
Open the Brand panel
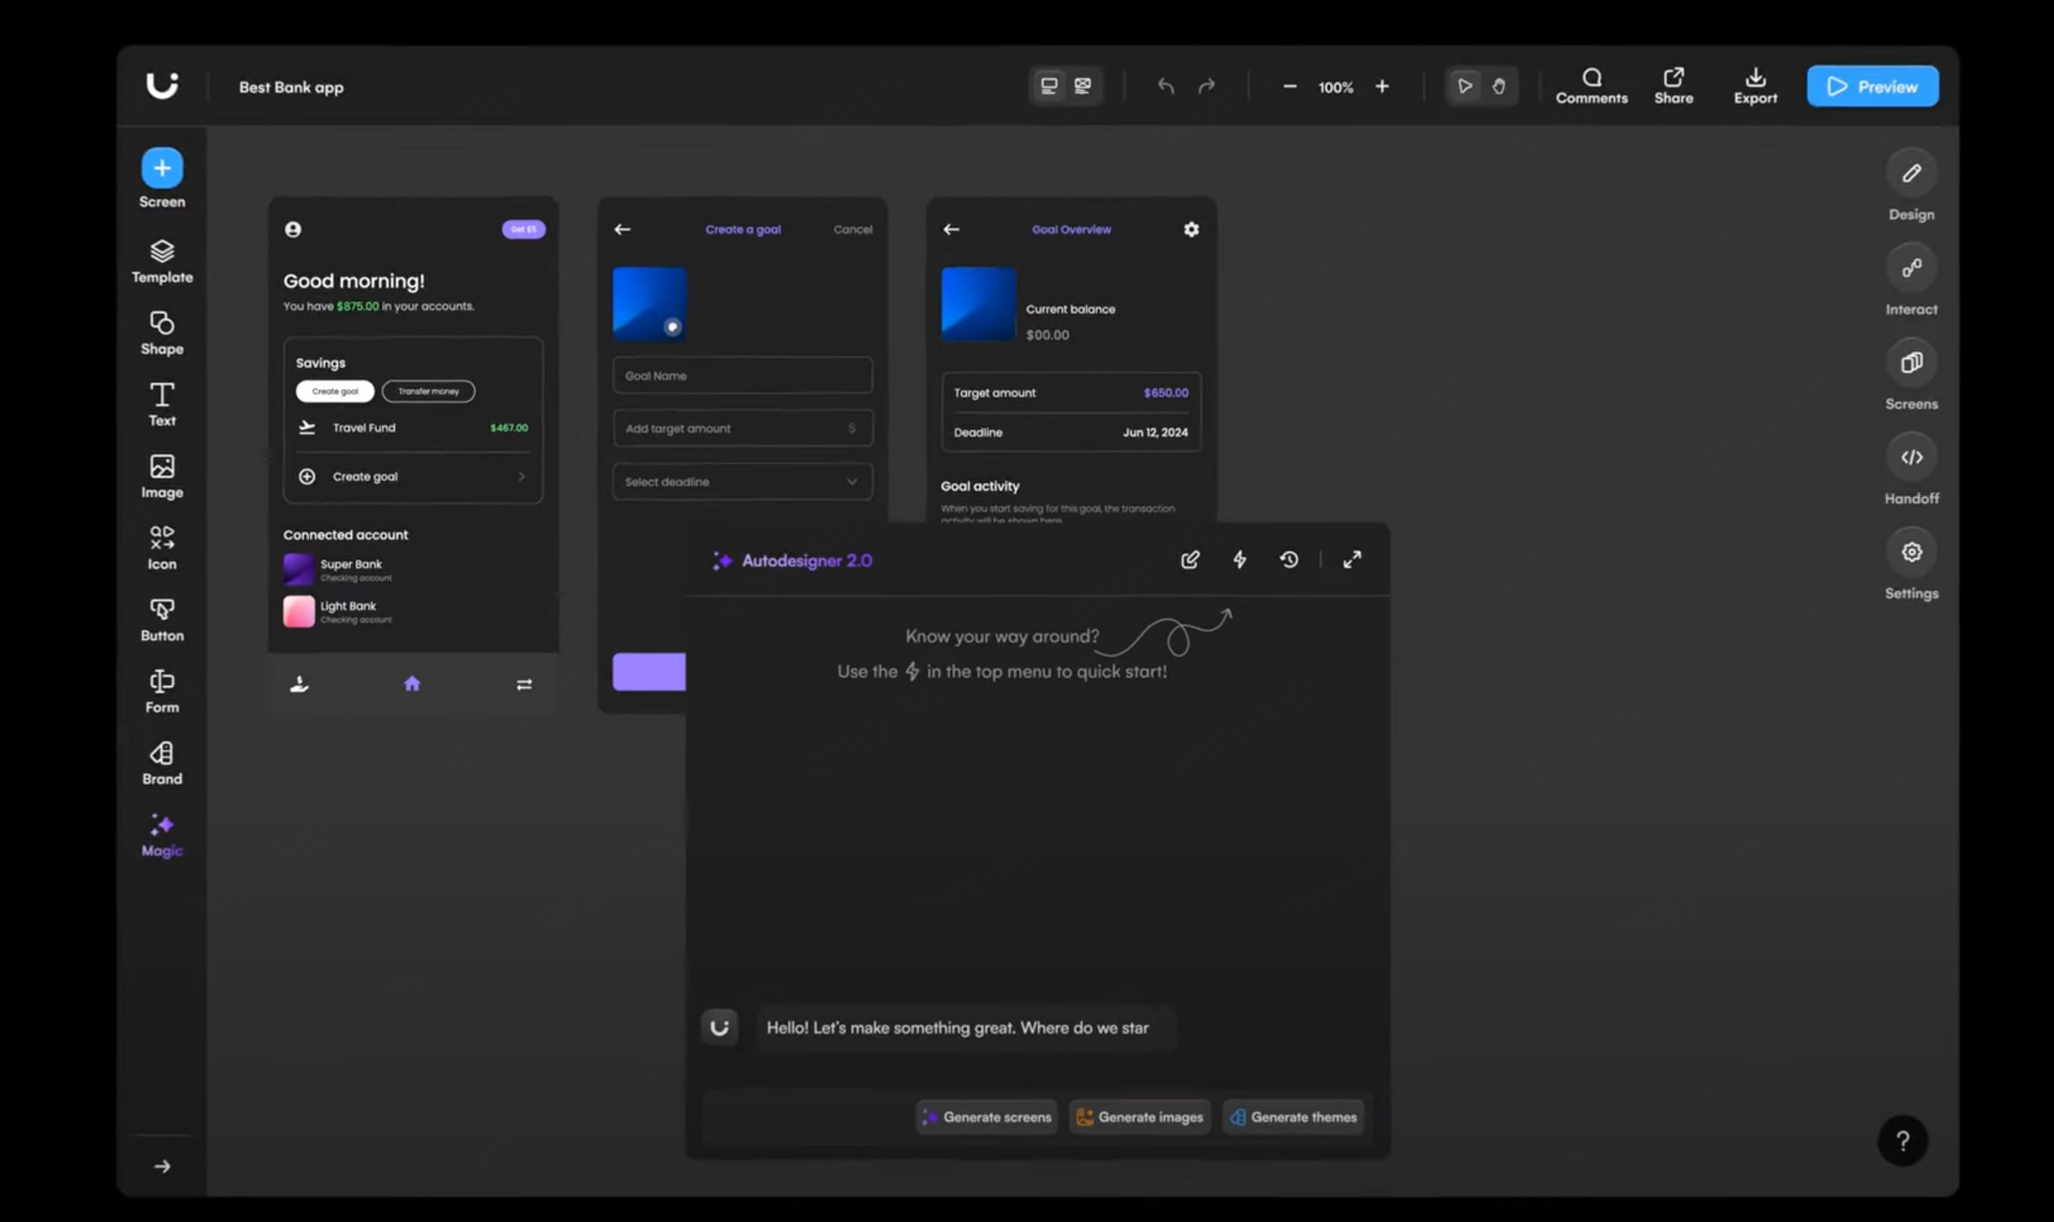(x=161, y=762)
